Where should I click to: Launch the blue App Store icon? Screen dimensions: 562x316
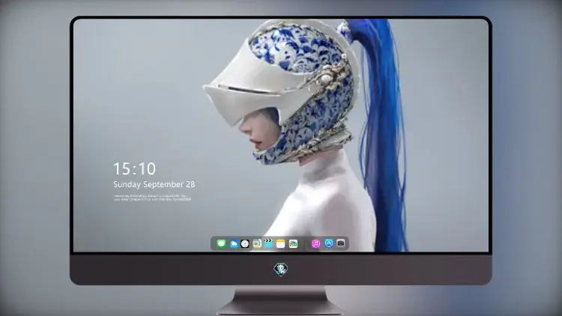point(329,243)
